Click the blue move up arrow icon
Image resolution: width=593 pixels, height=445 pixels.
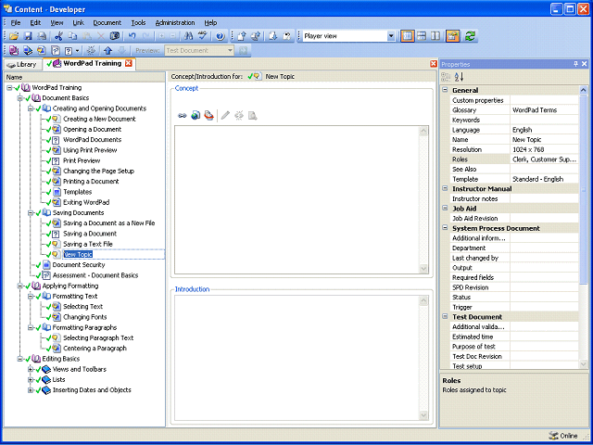[107, 50]
